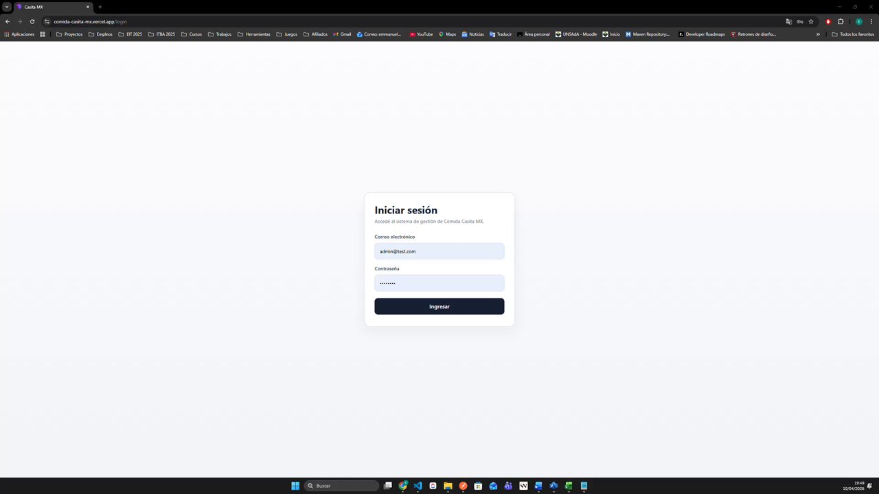Reload the page with refresh icon
The width and height of the screenshot is (879, 494).
coord(32,21)
